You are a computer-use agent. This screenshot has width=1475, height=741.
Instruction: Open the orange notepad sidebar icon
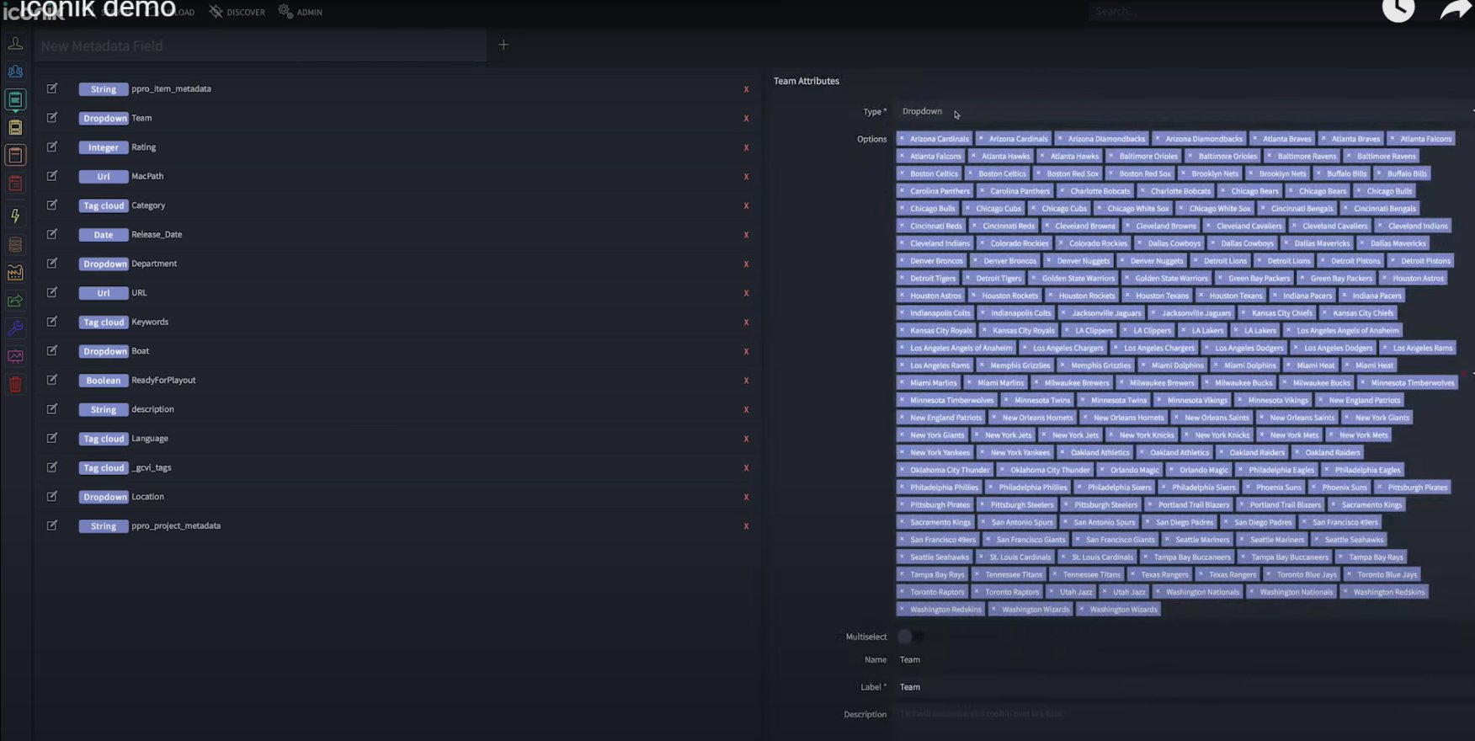(x=15, y=155)
